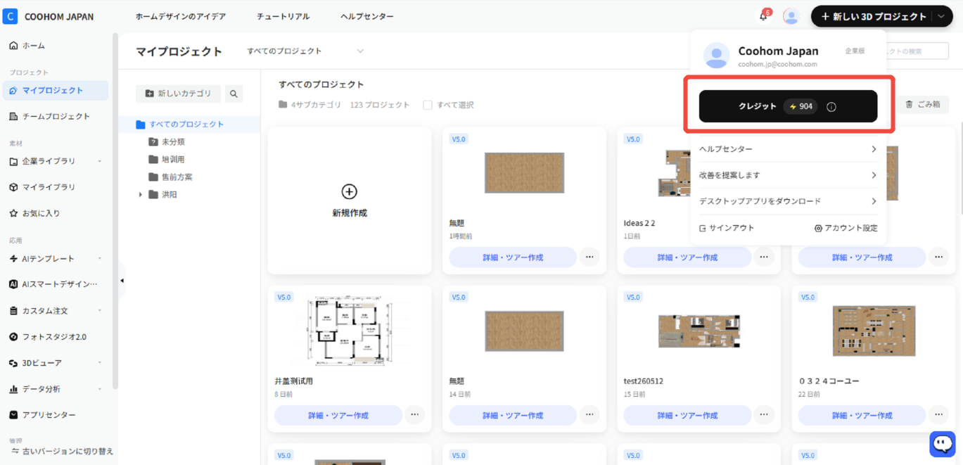Open more options for 無題 1時間前 project
The image size is (963, 465).
[589, 257]
